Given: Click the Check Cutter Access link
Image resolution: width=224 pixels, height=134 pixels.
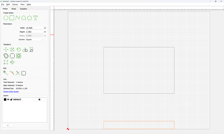Looking at the screenshot, I should 11,92.
